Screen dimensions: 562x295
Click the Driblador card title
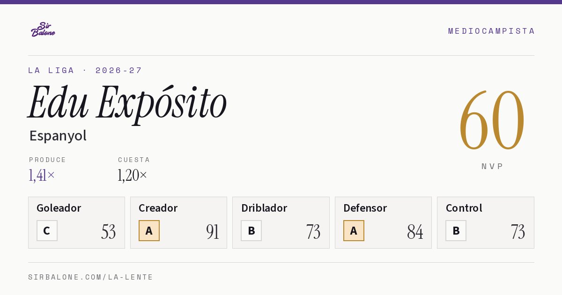coord(264,208)
